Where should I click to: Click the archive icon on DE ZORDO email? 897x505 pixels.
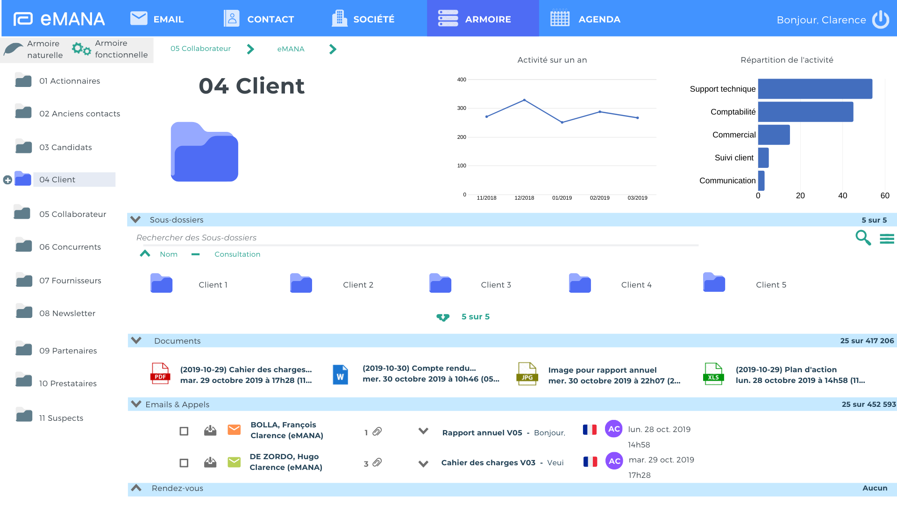[x=210, y=462]
